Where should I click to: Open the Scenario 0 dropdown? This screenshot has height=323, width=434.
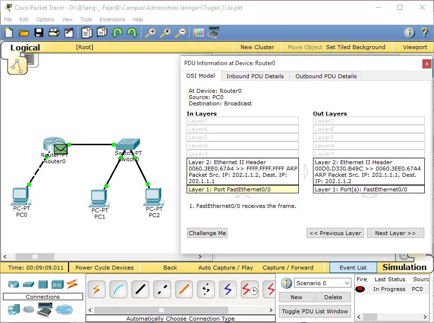(x=322, y=283)
